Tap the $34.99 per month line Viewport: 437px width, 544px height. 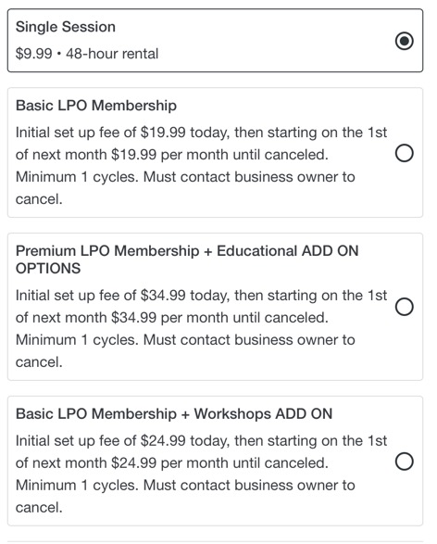pos(172,318)
